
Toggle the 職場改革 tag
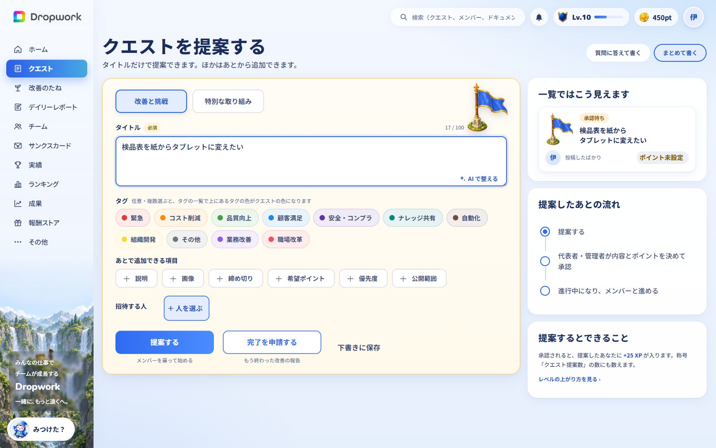(286, 239)
